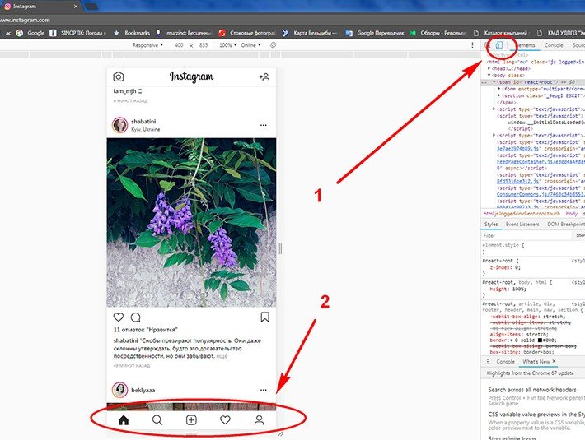Open the drawer three-dot menu beside Console
Screen dimensions: 585x440
click(487, 361)
